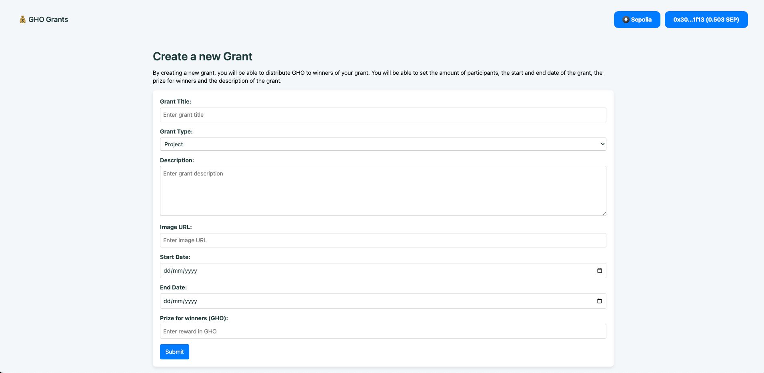Click the "End Date:" label

tap(173, 287)
